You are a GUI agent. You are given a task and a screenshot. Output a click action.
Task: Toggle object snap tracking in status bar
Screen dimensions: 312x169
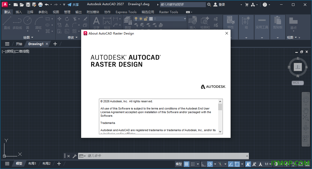tap(231, 164)
